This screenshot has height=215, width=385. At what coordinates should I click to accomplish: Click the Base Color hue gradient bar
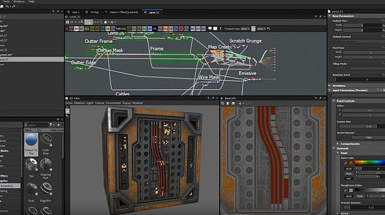(370, 163)
